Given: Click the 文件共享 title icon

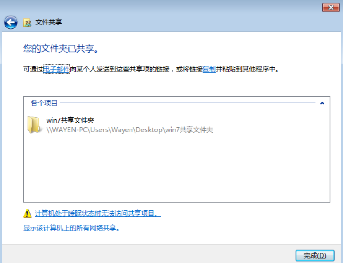Looking at the screenshot, I should tap(27, 22).
